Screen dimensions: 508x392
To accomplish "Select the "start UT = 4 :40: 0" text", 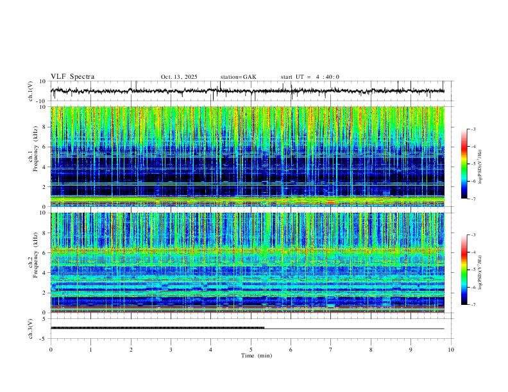I will tap(310, 77).
